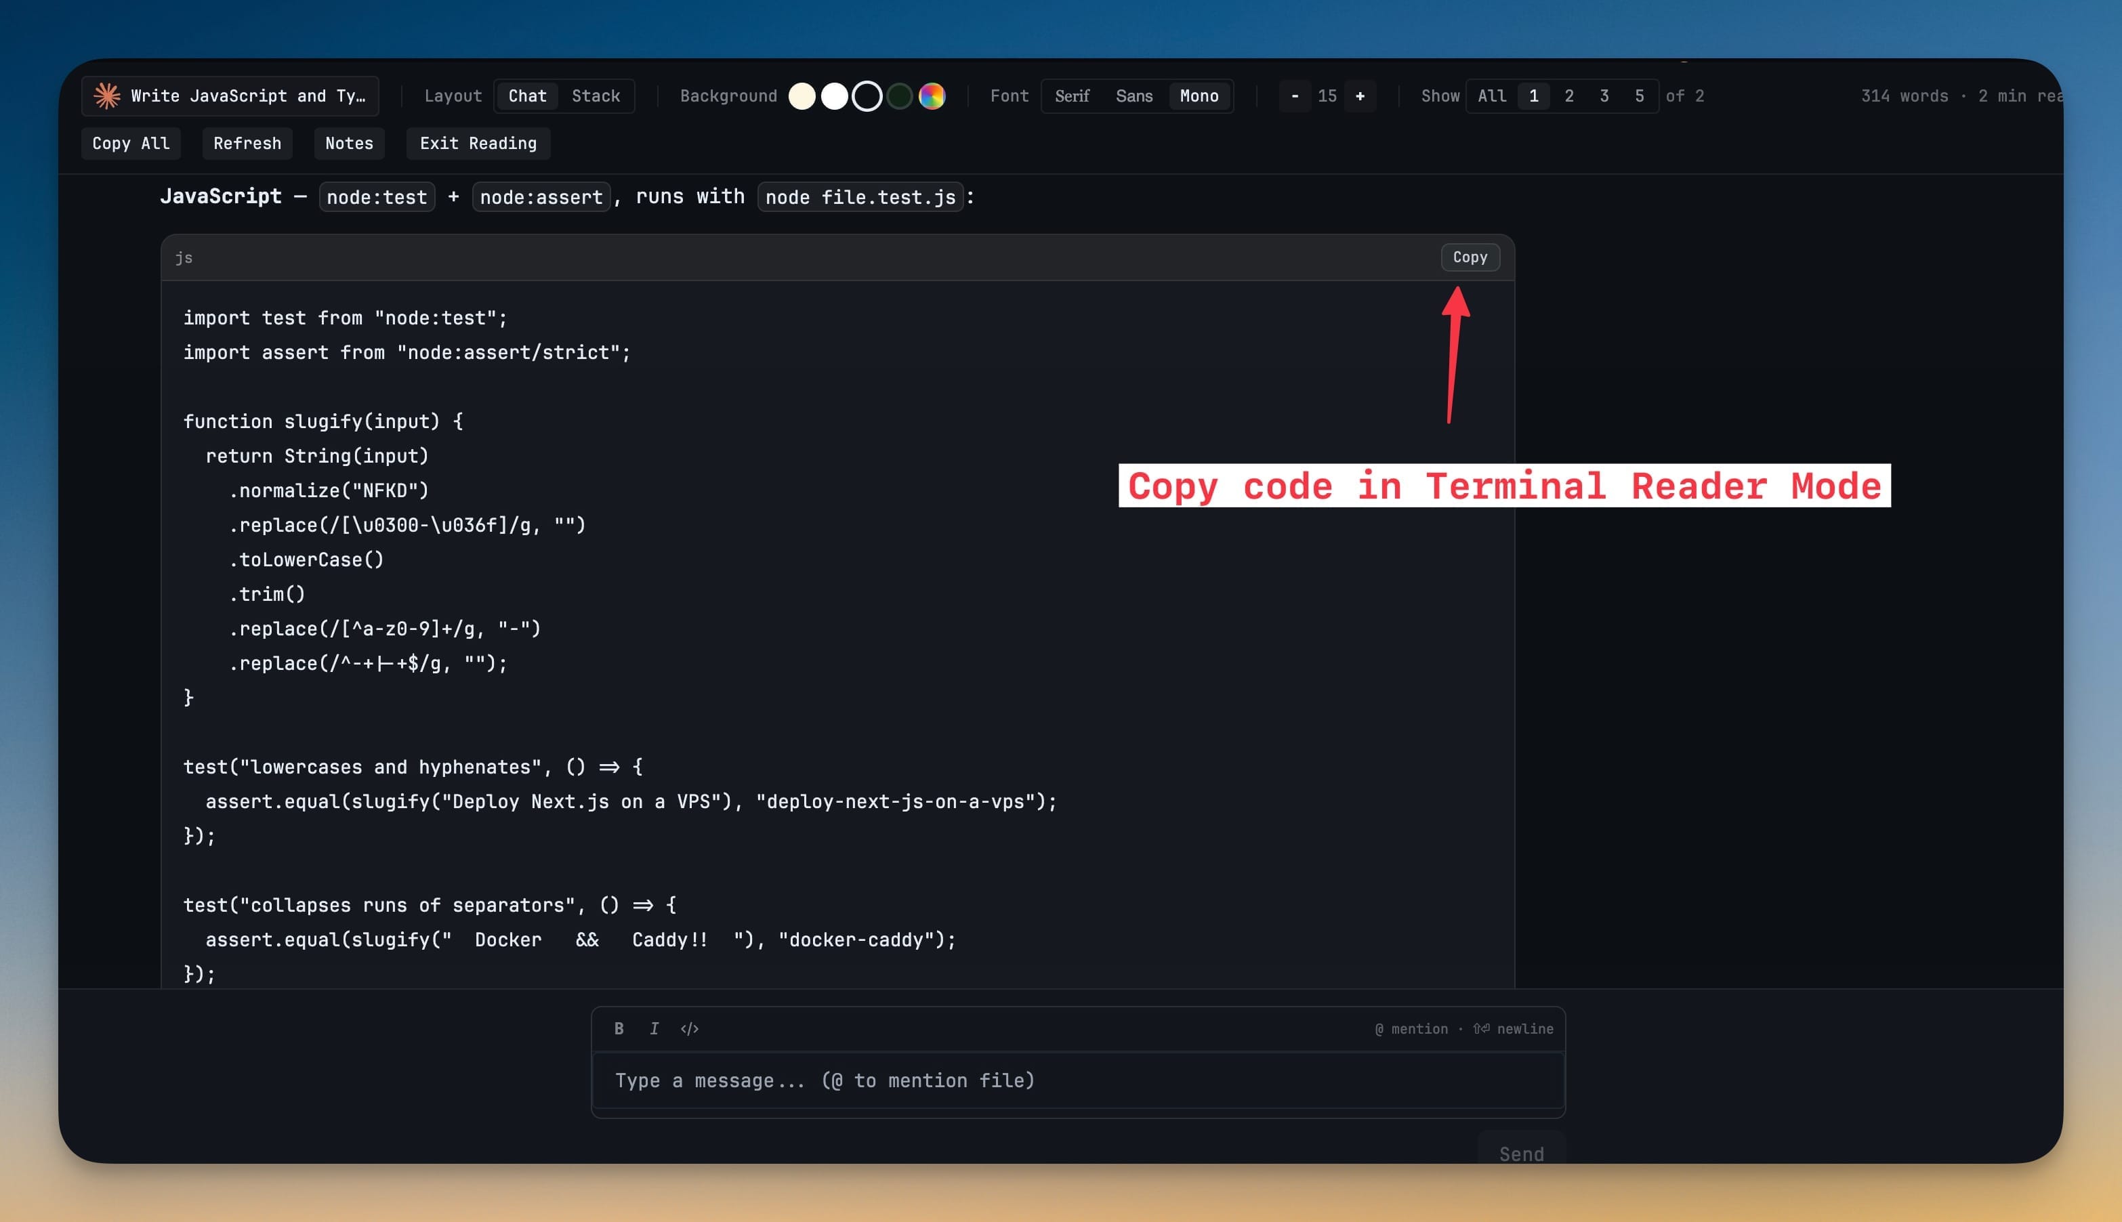This screenshot has height=1222, width=2122.
Task: Switch layout to Chat
Action: point(527,96)
